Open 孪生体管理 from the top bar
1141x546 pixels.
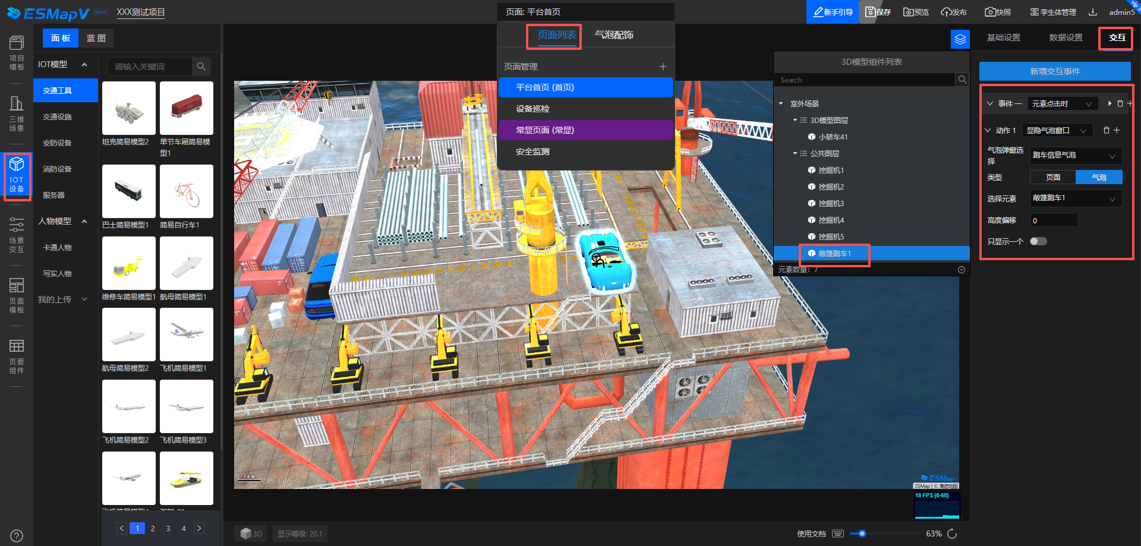pos(1053,12)
